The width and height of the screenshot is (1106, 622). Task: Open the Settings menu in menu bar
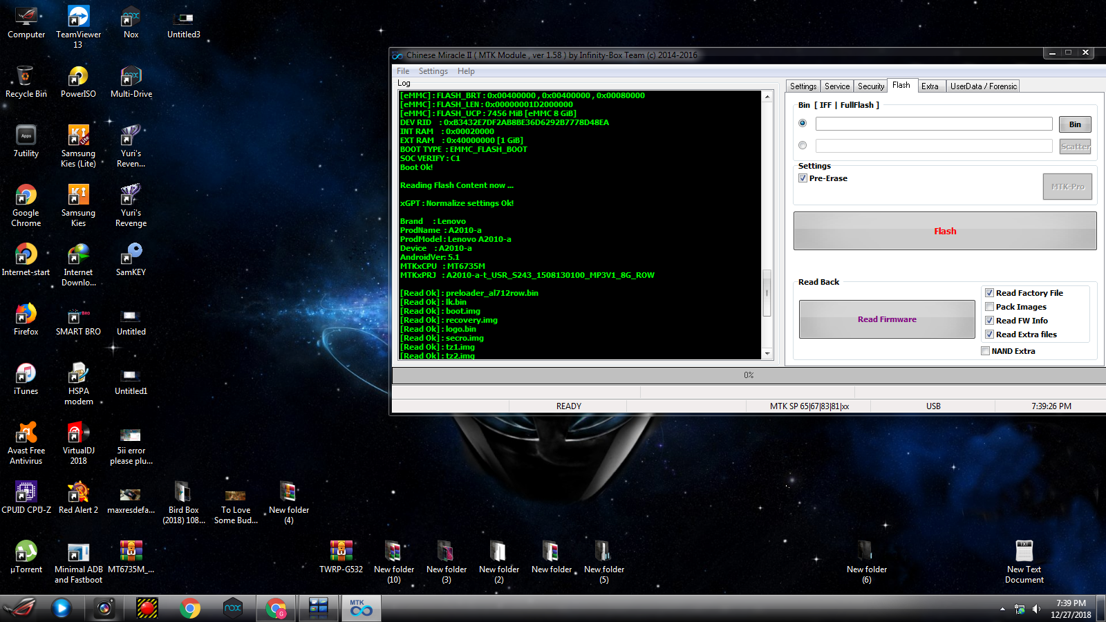(433, 71)
